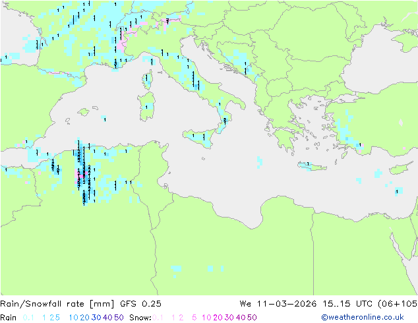Select the Snow legend value 50
This screenshot has height=323, width=418.
[253, 318]
